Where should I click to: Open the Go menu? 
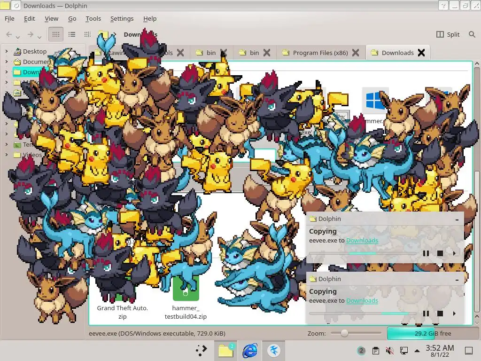click(72, 18)
